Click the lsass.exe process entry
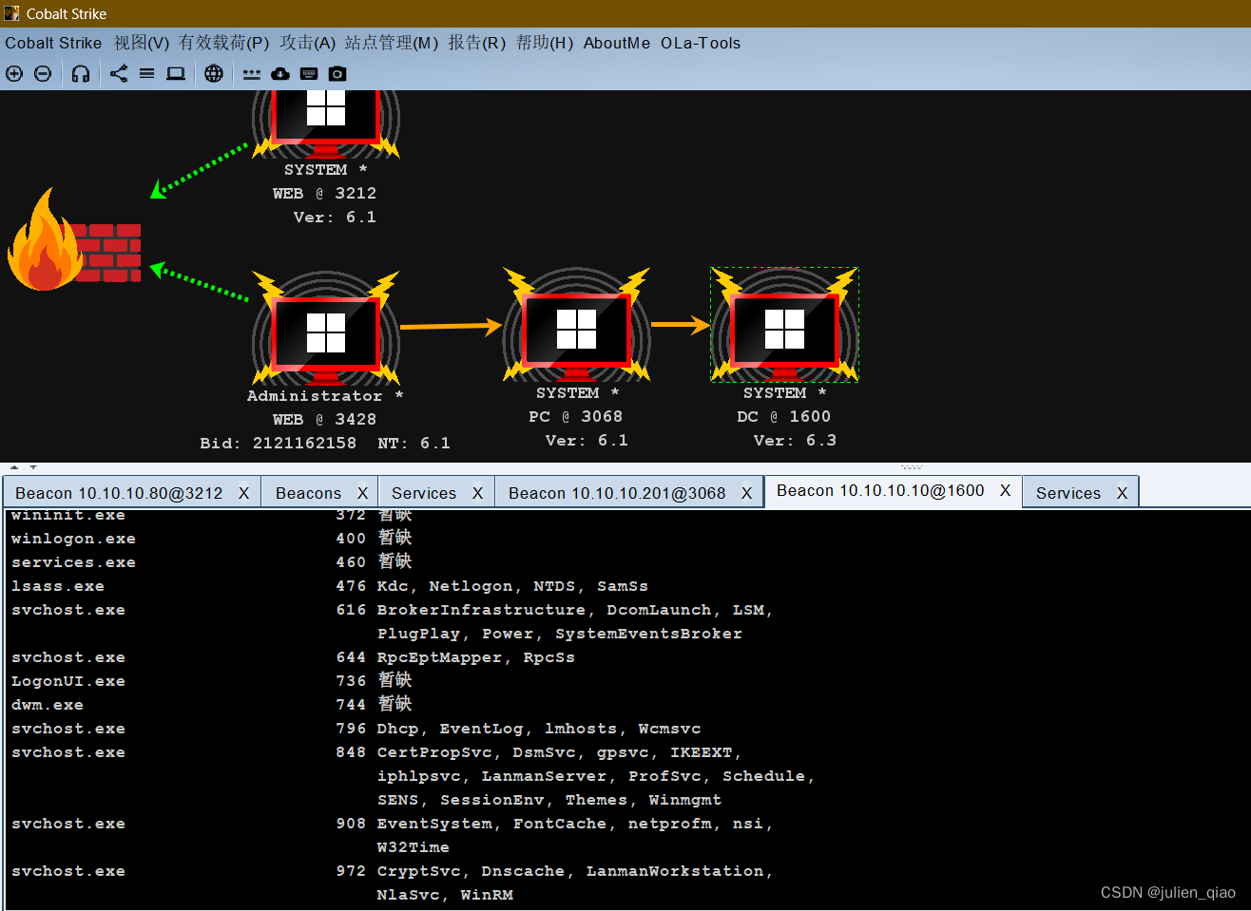 tap(58, 586)
